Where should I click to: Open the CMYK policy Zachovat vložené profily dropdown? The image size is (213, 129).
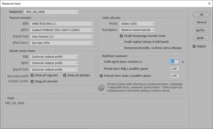pos(54,63)
